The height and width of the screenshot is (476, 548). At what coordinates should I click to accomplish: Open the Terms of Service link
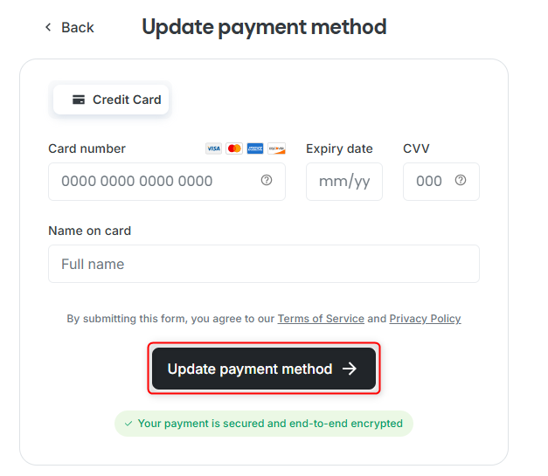[x=321, y=319]
